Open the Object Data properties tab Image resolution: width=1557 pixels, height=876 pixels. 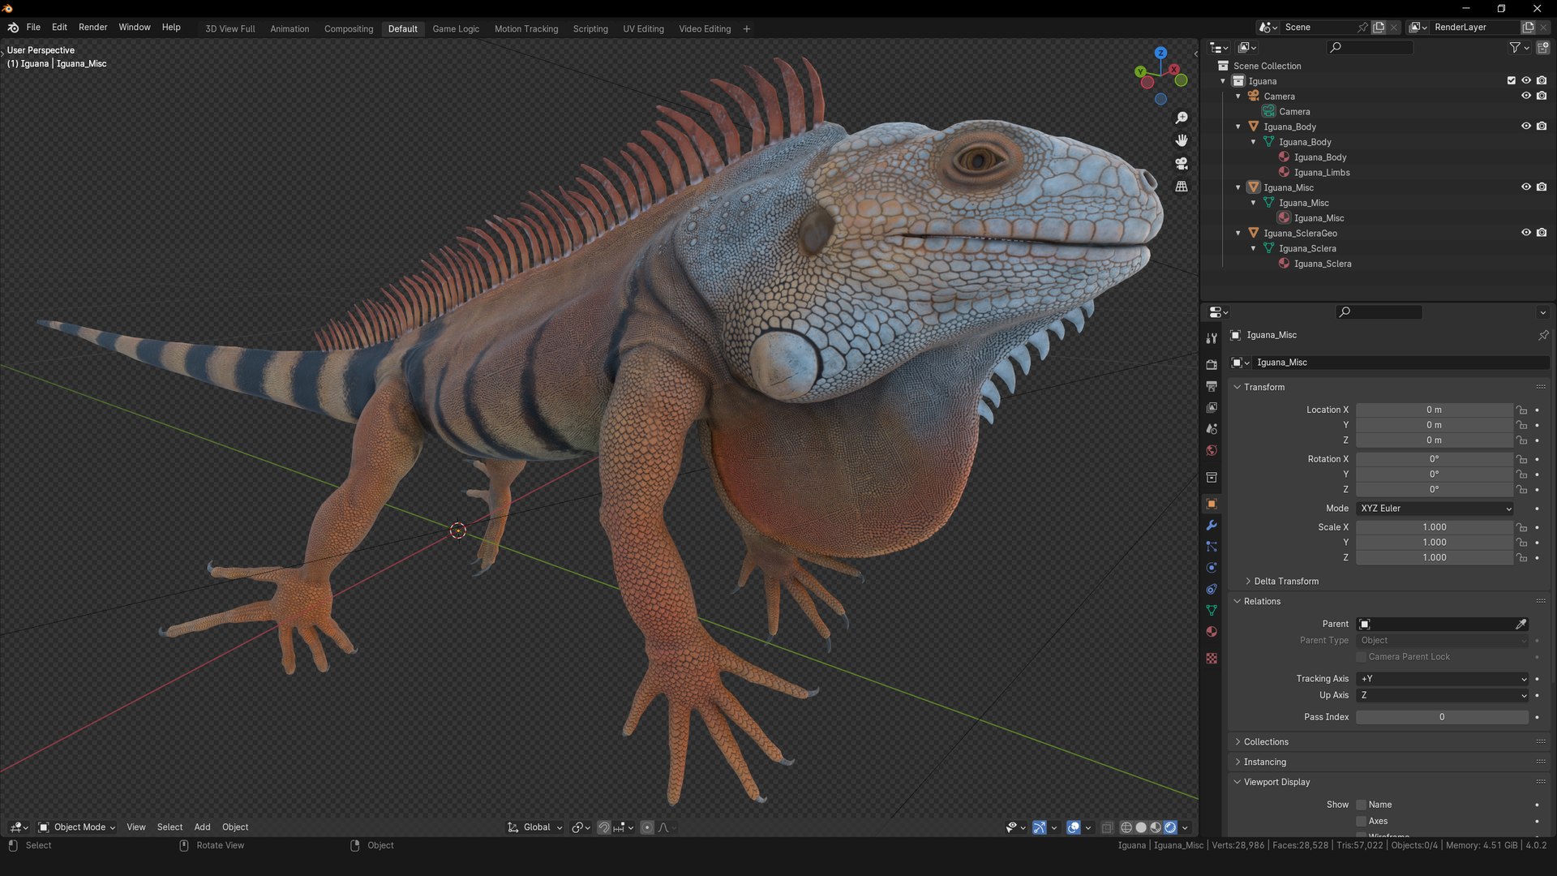click(x=1212, y=610)
